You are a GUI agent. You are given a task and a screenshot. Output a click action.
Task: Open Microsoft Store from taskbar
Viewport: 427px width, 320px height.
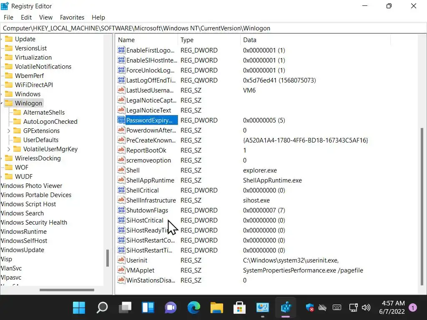[x=240, y=308]
